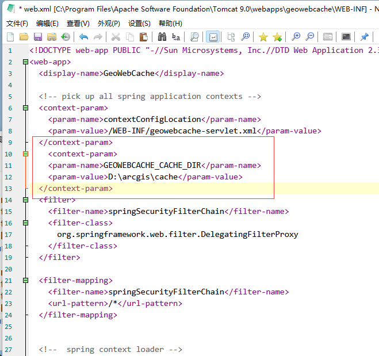Viewport: 379px width, 356px height.
Task: Collapse the filter block fold at line 14
Action: 25,200
